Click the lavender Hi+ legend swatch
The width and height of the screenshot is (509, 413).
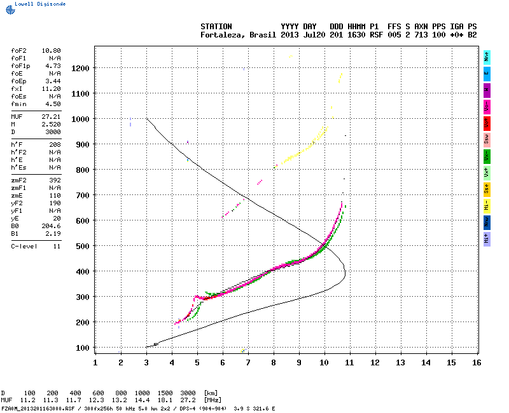pyautogui.click(x=487, y=240)
